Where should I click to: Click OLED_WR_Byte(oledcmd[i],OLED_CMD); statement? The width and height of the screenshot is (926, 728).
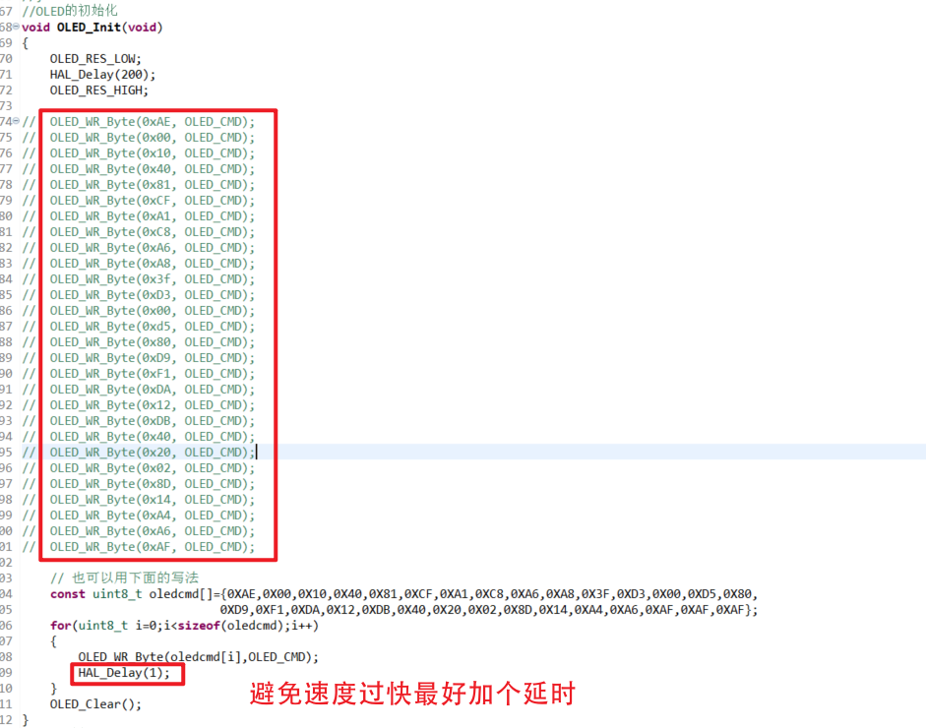click(x=199, y=656)
